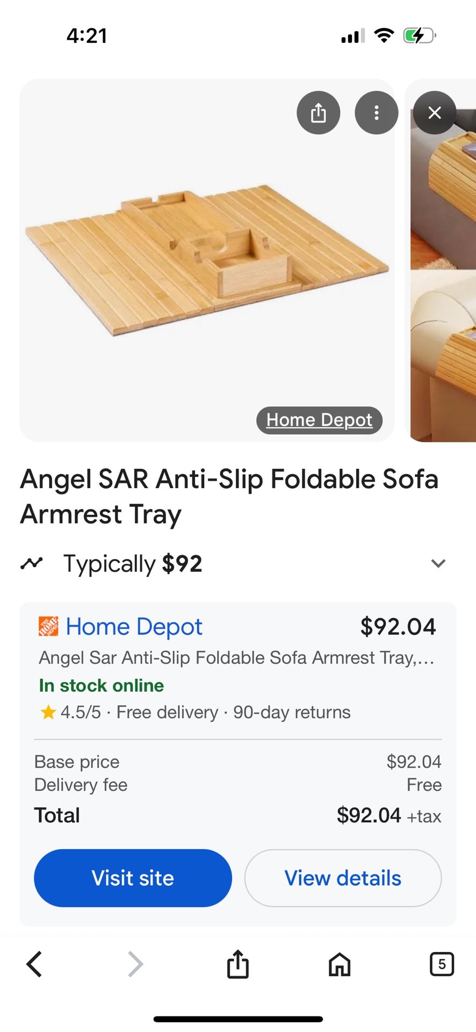Open the three-dot more options menu
Screen dimensions: 476x1032
point(376,113)
